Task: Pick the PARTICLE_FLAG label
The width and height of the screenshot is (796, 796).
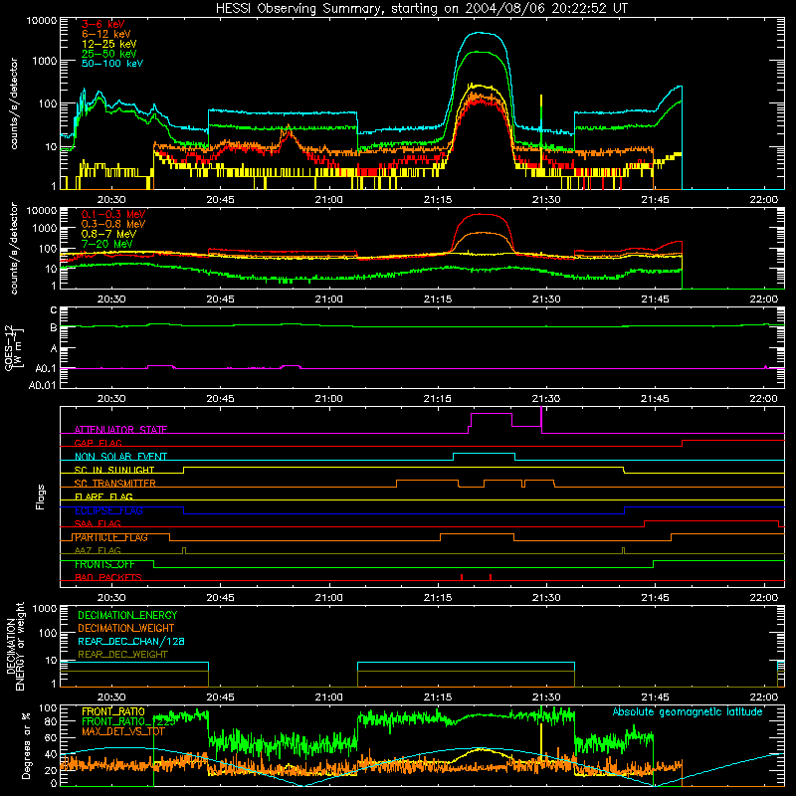Action: pos(111,537)
